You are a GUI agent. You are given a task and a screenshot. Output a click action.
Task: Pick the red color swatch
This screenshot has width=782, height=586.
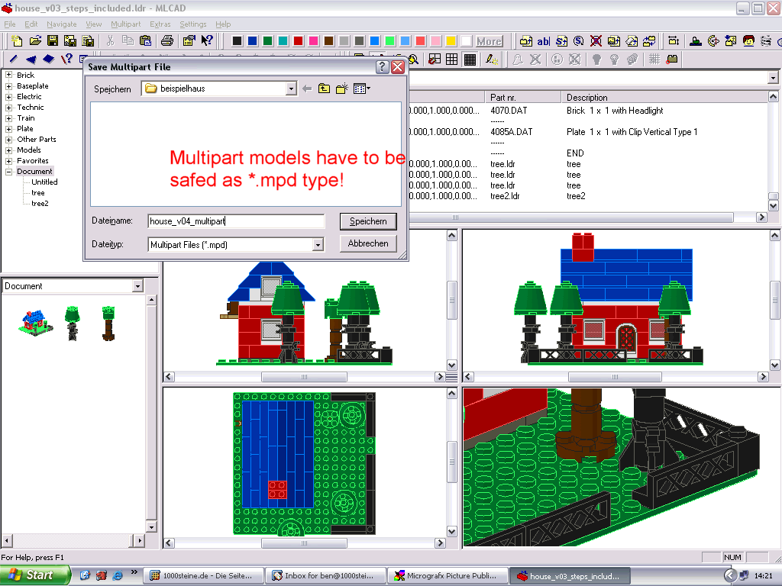tap(299, 41)
